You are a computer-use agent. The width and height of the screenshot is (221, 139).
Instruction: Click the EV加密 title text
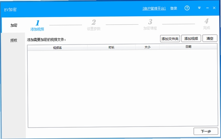(10, 10)
